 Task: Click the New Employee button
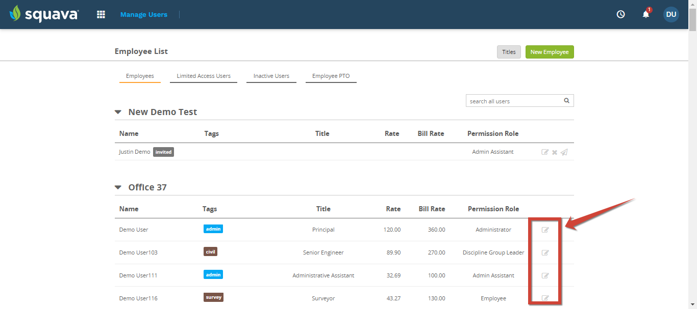coord(550,52)
